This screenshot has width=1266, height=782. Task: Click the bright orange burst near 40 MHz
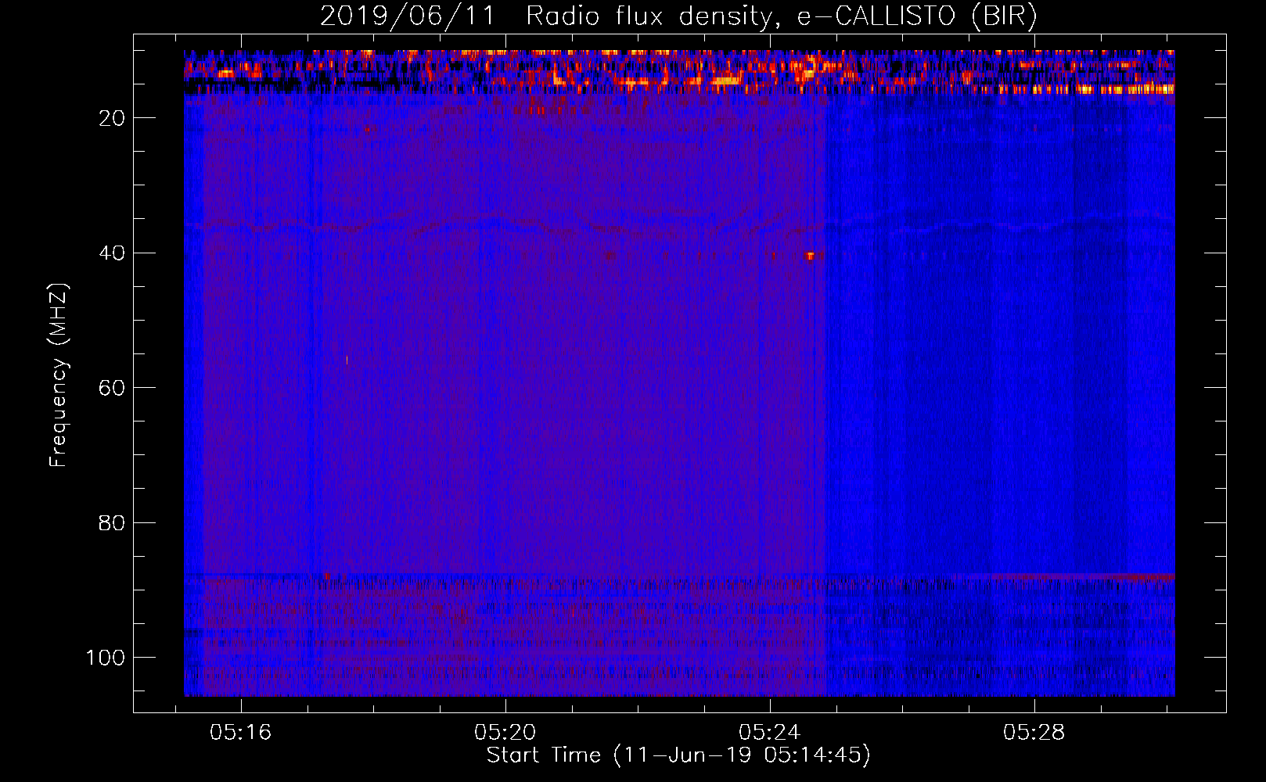[x=811, y=256]
